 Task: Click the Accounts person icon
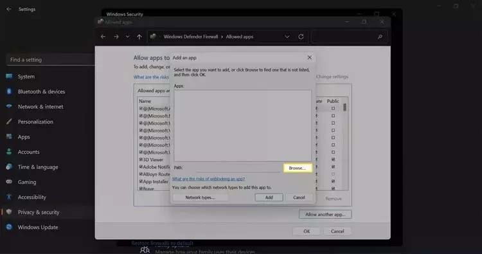[x=9, y=152]
